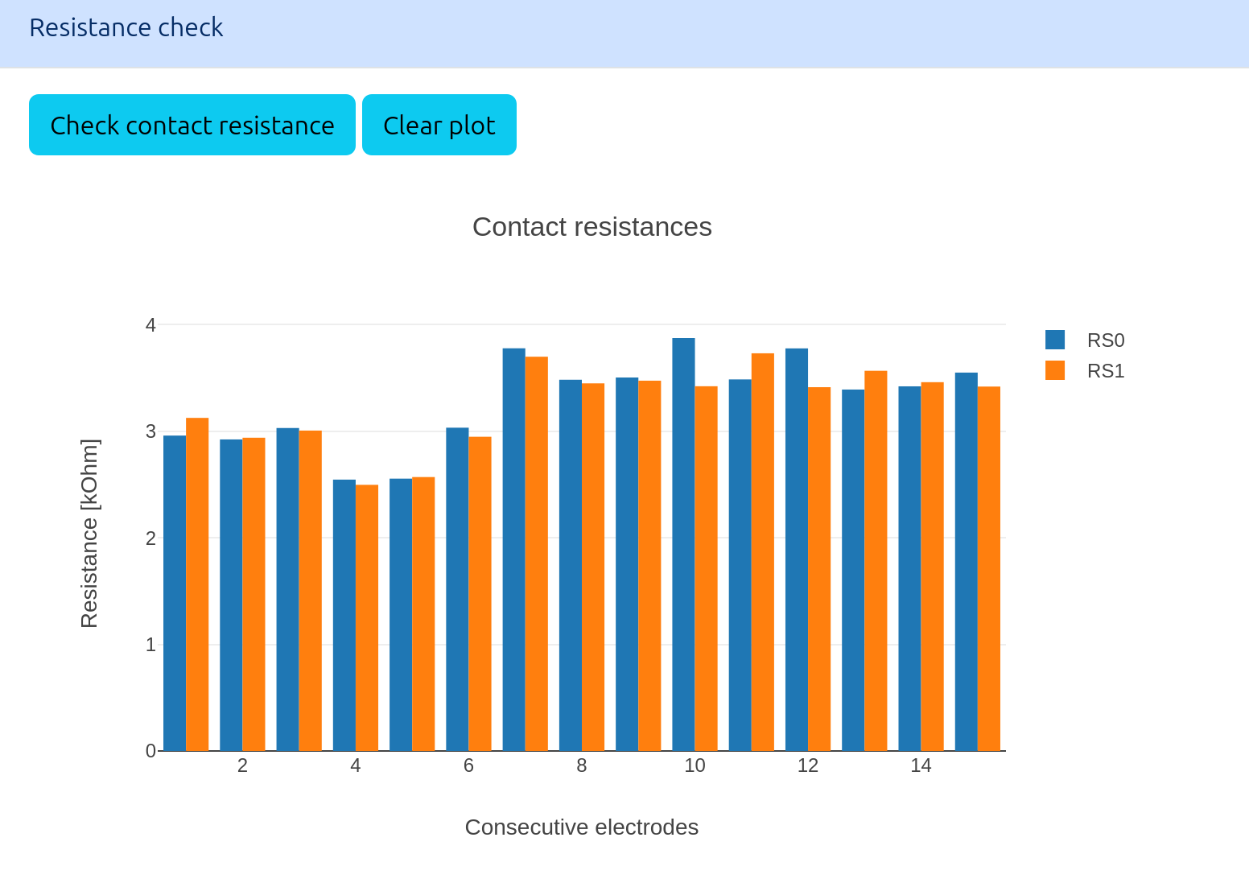Select the orange RS1 bar at electrode 11

pos(763,552)
